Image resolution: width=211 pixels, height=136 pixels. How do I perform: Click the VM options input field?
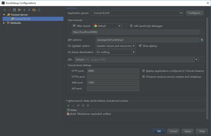click(147, 40)
